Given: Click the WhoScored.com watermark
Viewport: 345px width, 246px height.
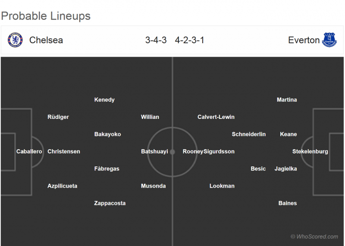Looking at the screenshot, I should (314, 236).
